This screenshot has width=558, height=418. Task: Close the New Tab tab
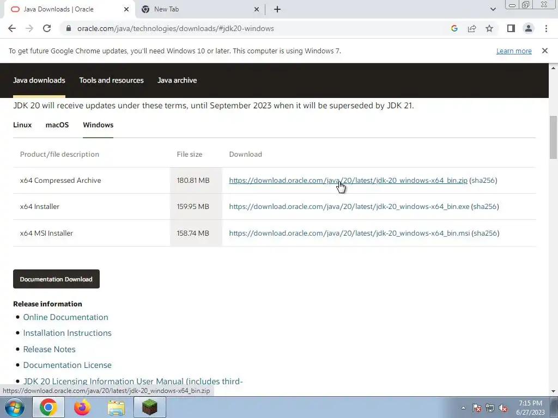[x=257, y=9]
